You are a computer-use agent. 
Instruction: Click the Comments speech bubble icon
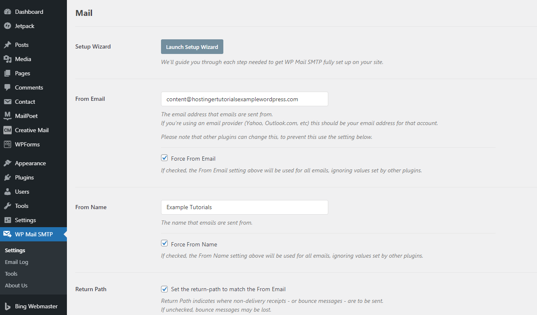[x=8, y=87]
